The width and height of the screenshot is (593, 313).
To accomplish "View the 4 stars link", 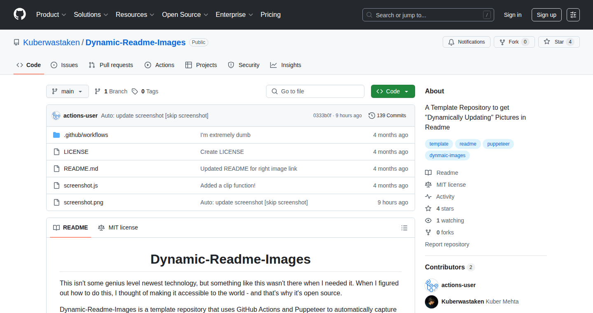I will click(x=439, y=209).
